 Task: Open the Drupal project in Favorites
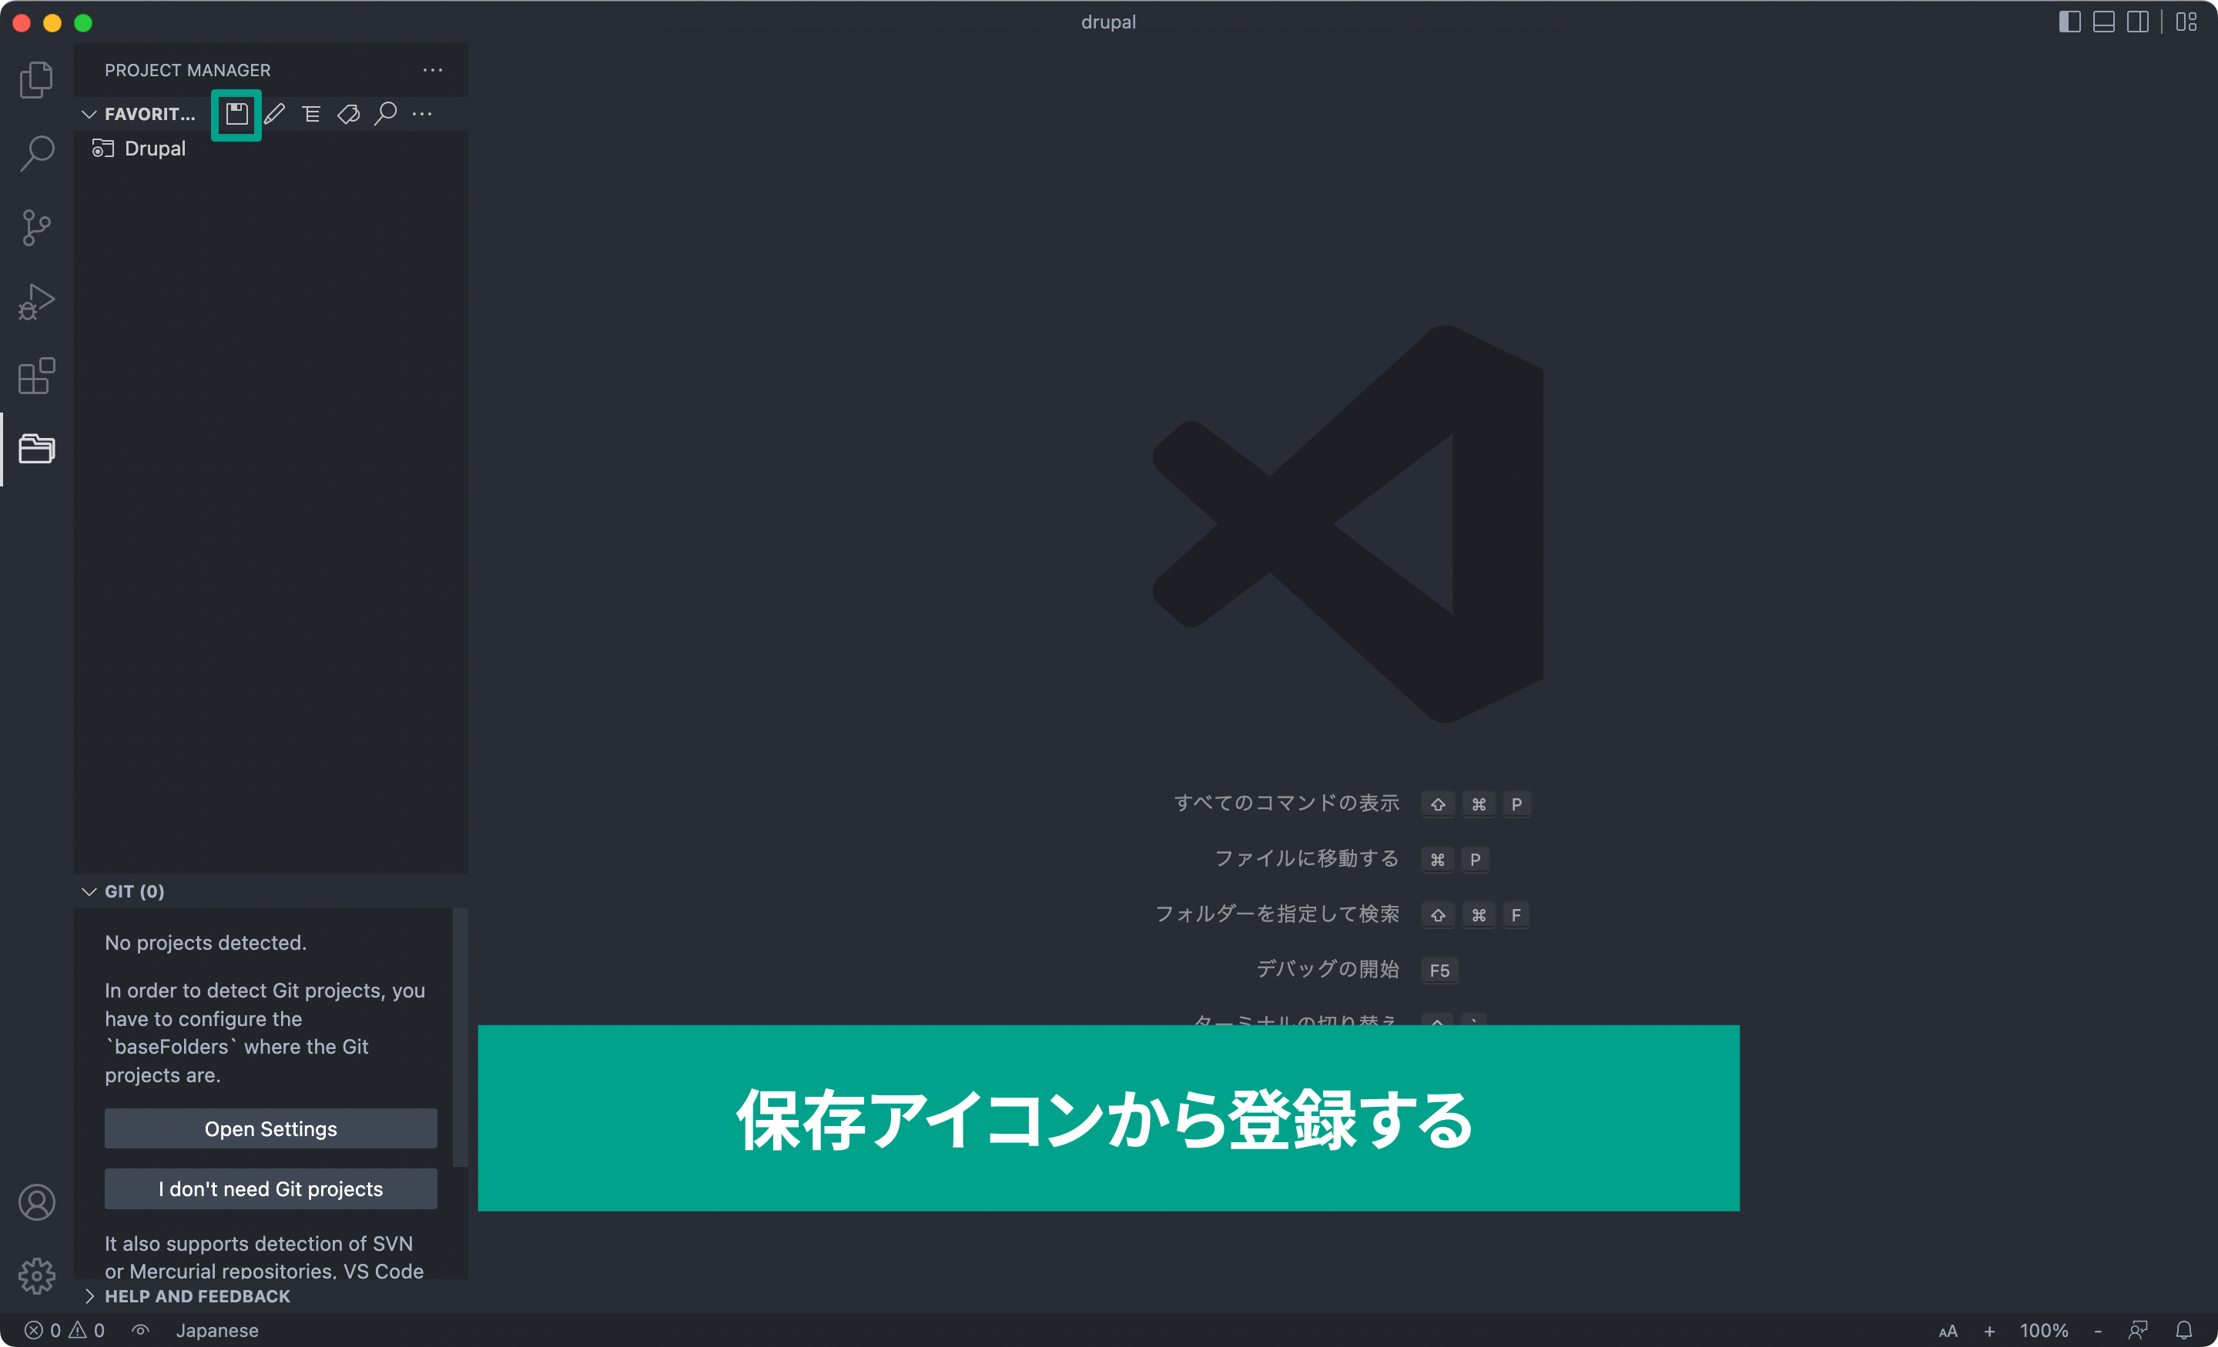point(270,149)
